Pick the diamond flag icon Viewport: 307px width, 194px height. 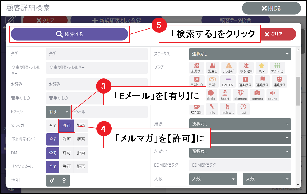[240, 95]
